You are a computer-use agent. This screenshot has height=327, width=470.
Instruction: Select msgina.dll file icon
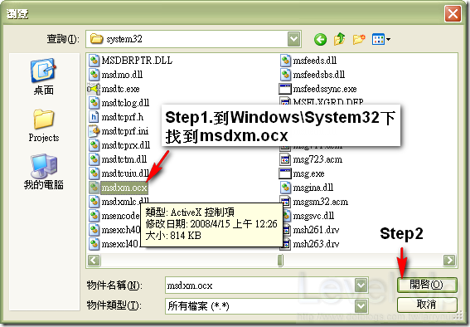(x=285, y=188)
